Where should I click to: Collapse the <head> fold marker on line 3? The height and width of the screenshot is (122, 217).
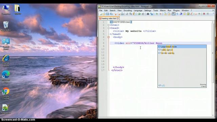pos(108,28)
